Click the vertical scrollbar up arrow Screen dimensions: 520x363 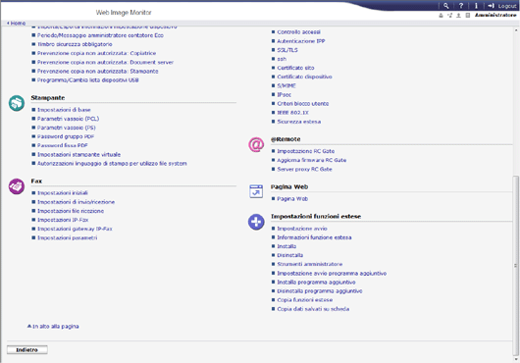pos(516,30)
